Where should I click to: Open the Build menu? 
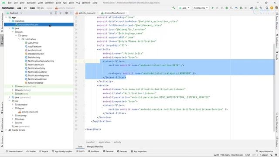point(58,3)
